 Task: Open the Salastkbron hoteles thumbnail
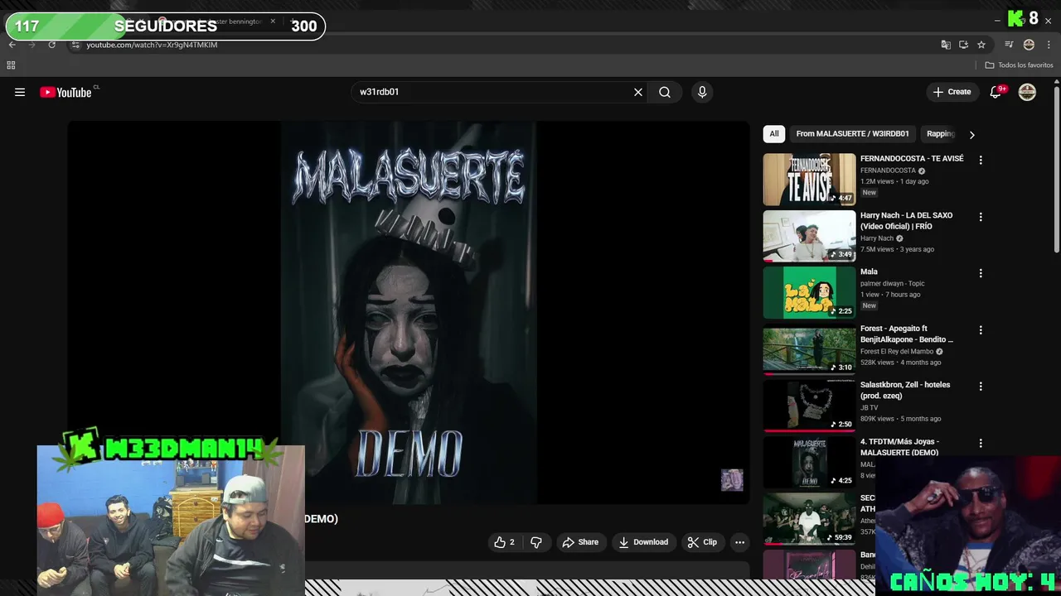coord(809,406)
